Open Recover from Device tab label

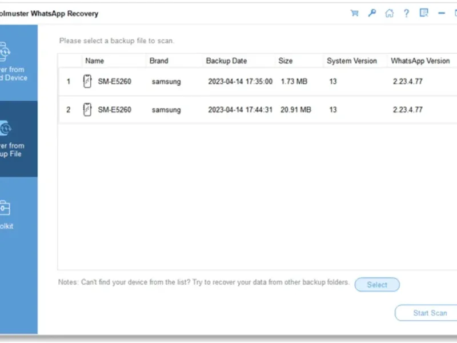pos(13,74)
